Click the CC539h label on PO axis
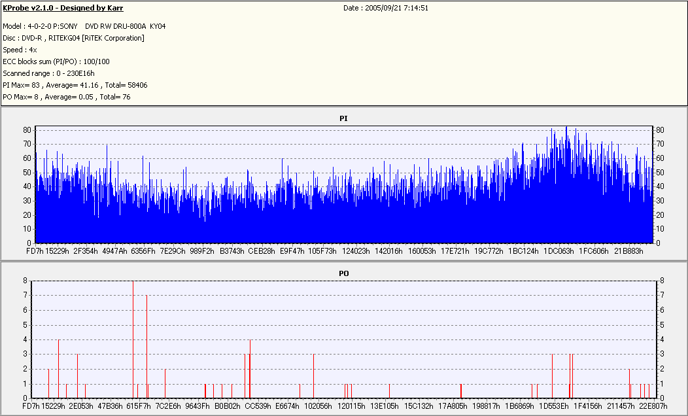Image resolution: width=688 pixels, height=416 pixels. tap(258, 406)
